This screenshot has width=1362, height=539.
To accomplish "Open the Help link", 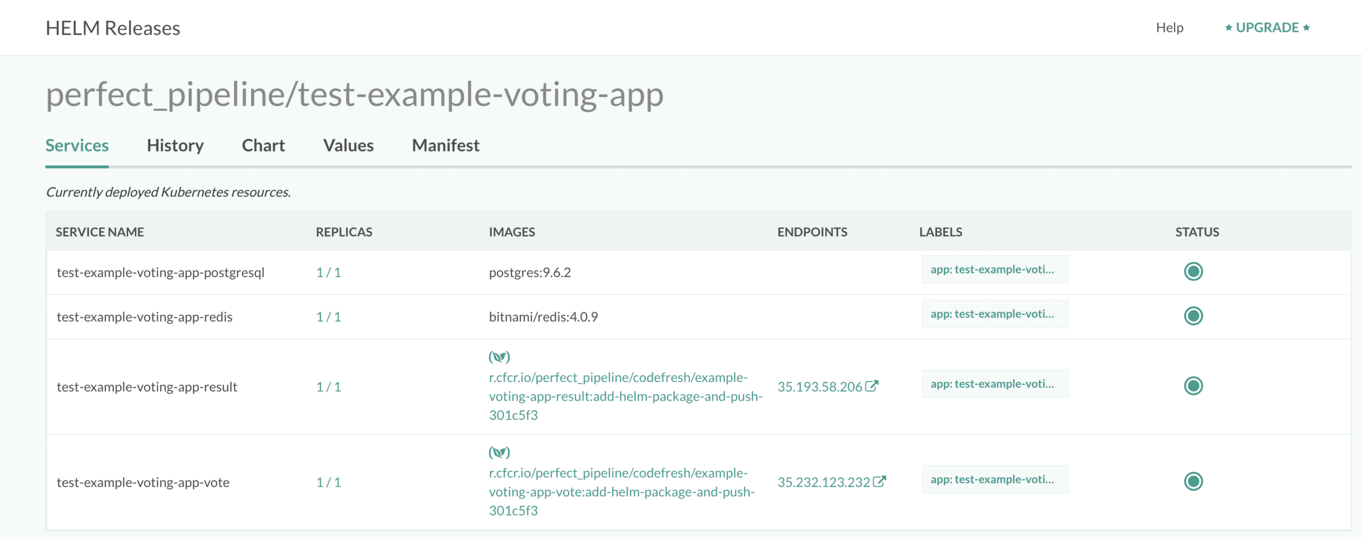I will click(1169, 28).
